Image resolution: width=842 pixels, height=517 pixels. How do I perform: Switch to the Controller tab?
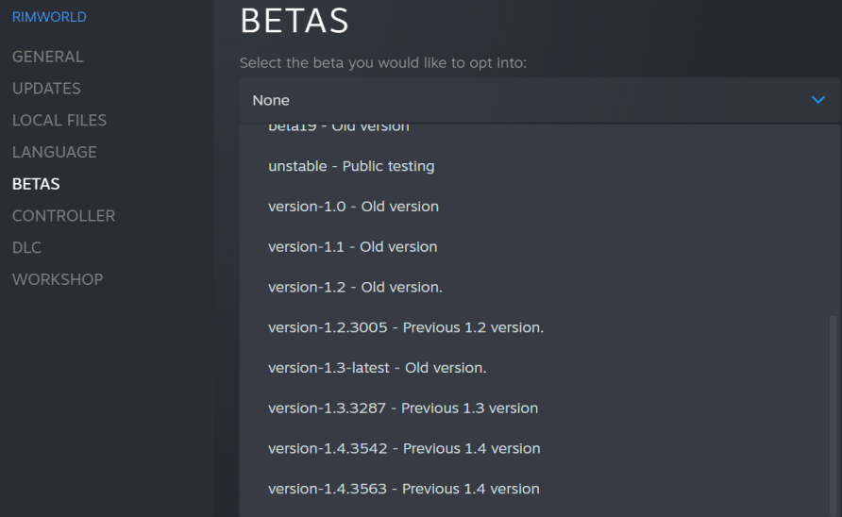click(63, 216)
